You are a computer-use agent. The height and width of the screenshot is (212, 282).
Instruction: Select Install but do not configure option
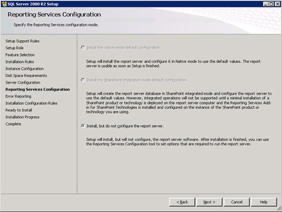83,126
